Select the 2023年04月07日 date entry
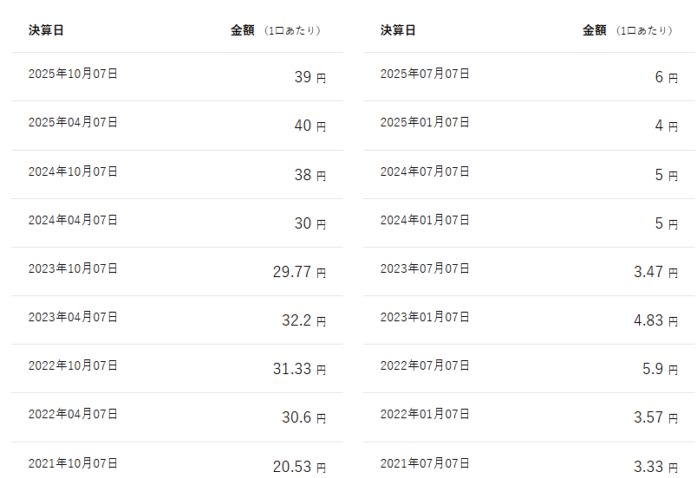 tap(73, 317)
